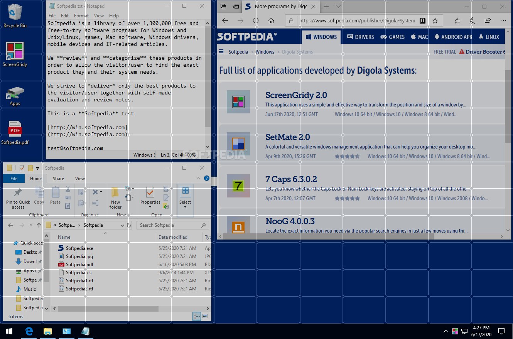This screenshot has width=513, height=339.
Task: Open the Action Center notifications icon
Action: (x=501, y=331)
